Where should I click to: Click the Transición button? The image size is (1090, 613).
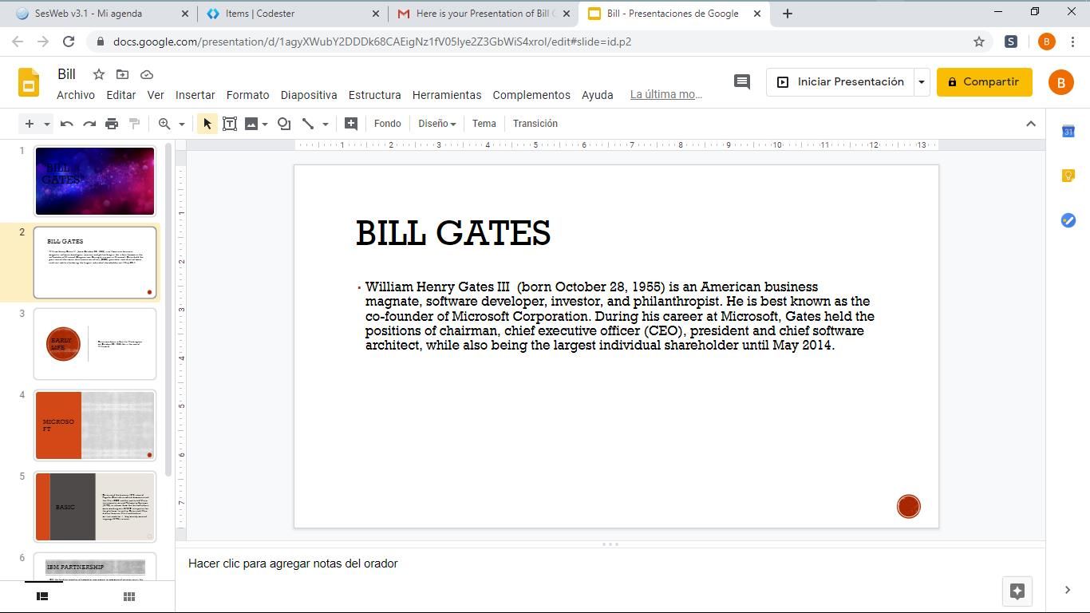tap(535, 124)
